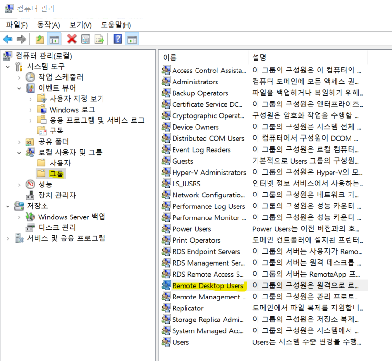Sort by the 이름 column header
392x361 pixels.
[204, 58]
